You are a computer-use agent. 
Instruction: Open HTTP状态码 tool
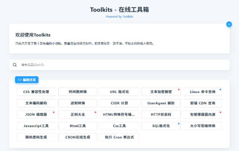point(161,115)
